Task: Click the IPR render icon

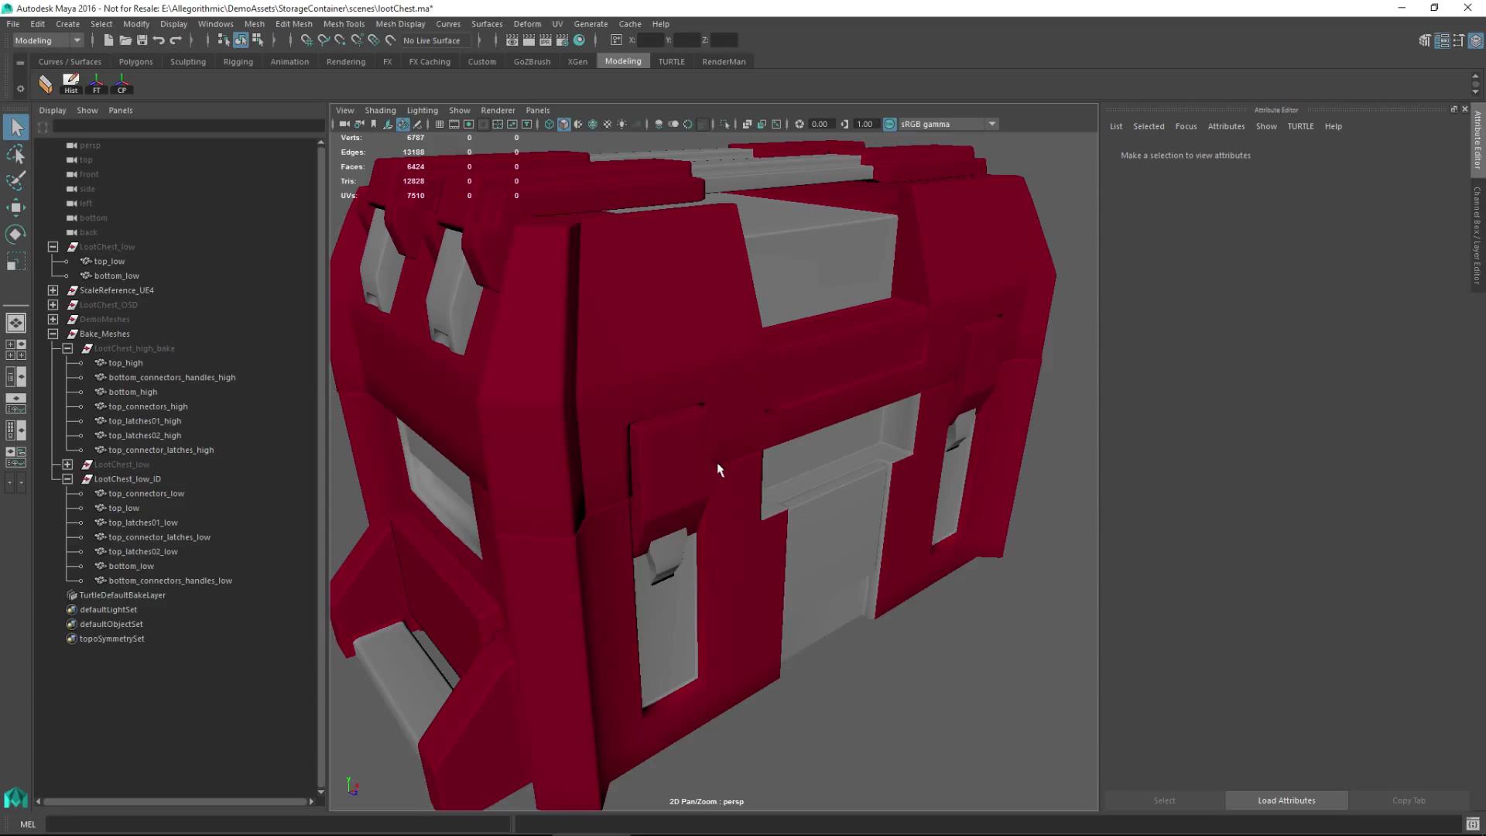Action: 545,40
